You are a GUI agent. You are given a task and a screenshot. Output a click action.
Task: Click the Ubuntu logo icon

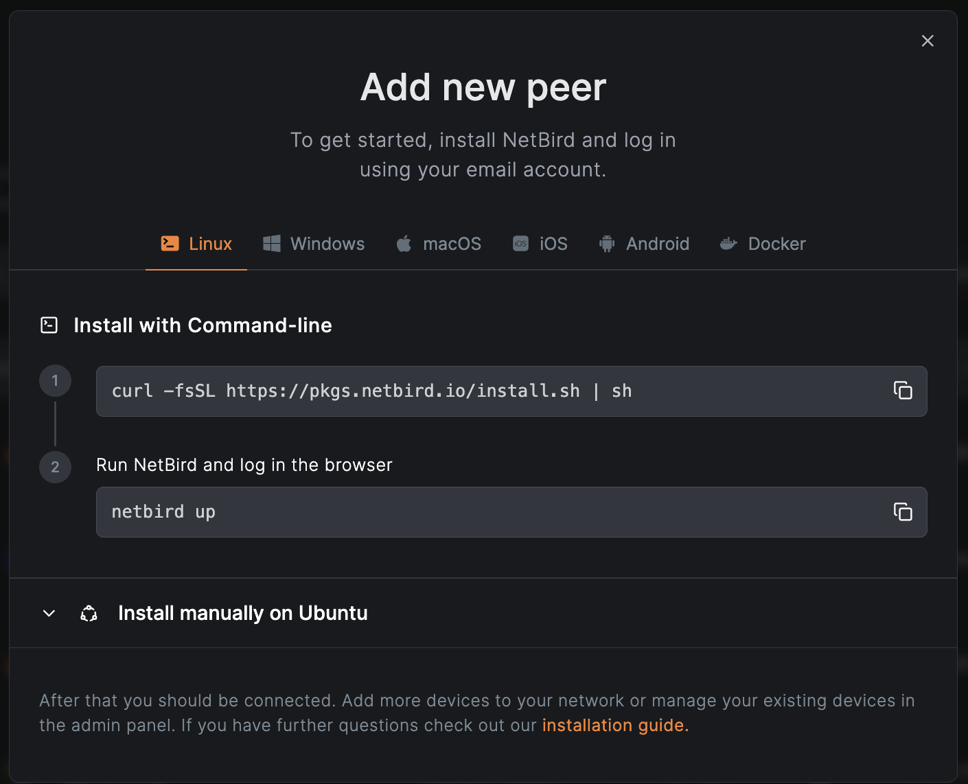click(89, 613)
